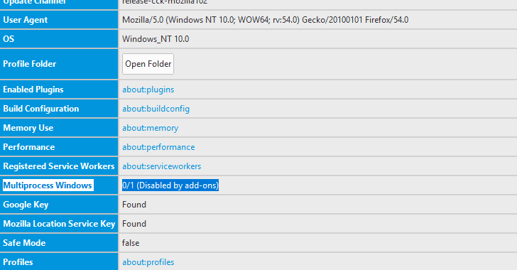Screen dimensions: 517x270
Task: Click the Profile Folder row label
Action: (x=30, y=64)
